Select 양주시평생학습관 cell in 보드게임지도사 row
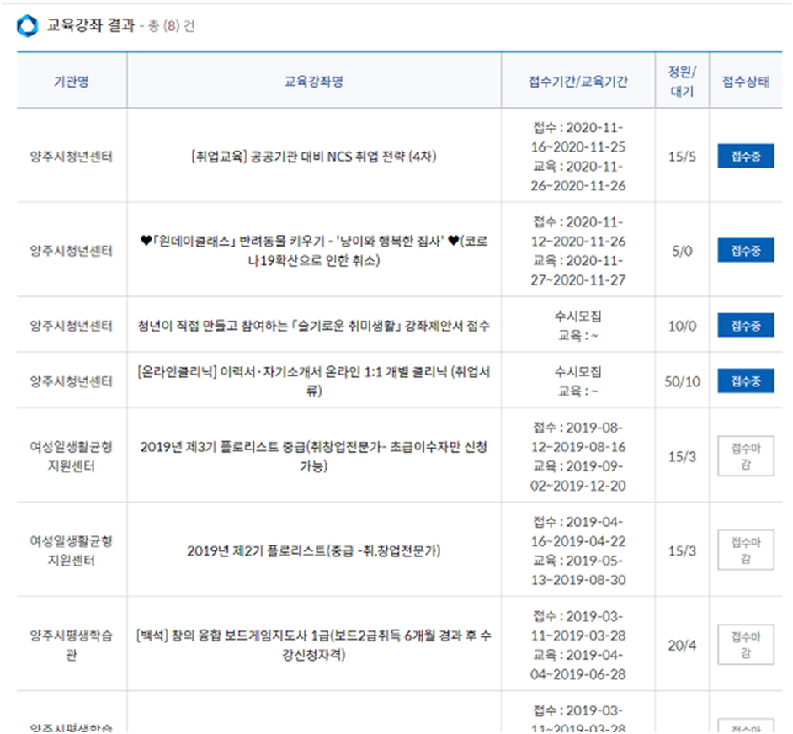The width and height of the screenshot is (793, 734). (72, 645)
